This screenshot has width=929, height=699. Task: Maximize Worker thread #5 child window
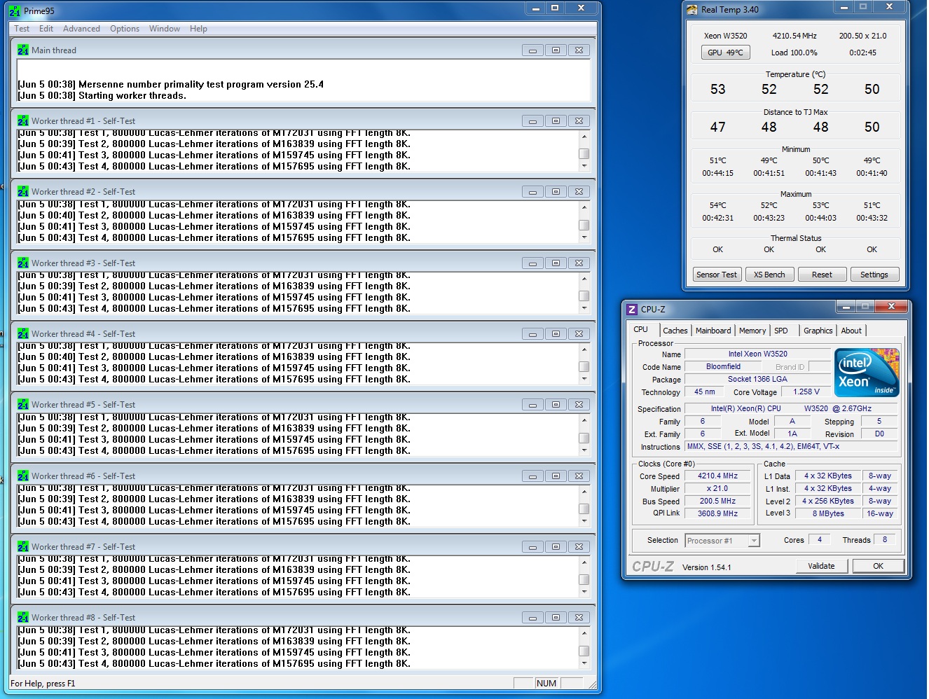pyautogui.click(x=556, y=405)
